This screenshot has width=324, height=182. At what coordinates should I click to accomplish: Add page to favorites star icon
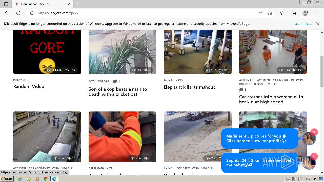click(x=270, y=13)
